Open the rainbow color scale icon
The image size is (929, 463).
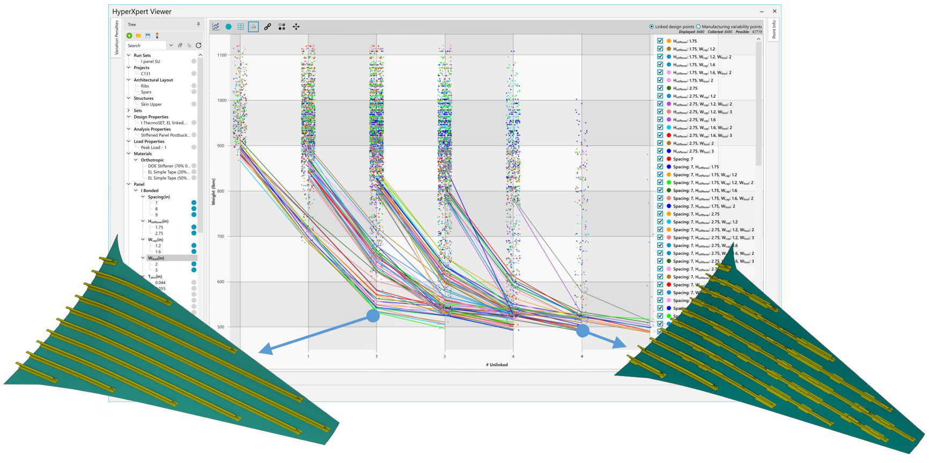click(x=157, y=35)
